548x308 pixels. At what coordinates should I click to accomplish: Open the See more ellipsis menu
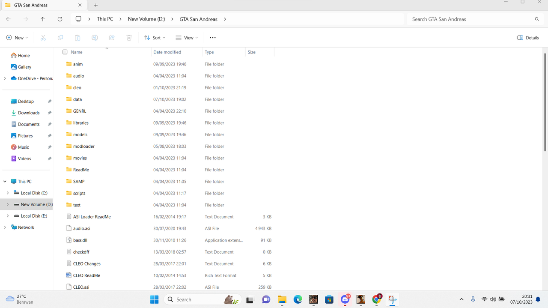click(213, 38)
